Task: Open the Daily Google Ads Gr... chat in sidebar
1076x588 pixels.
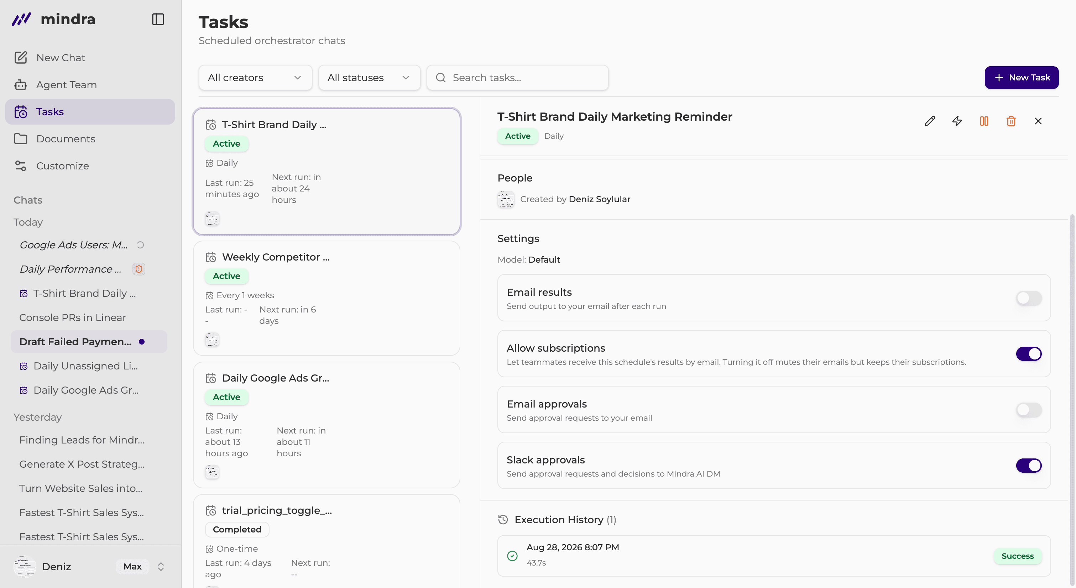Action: coord(89,390)
